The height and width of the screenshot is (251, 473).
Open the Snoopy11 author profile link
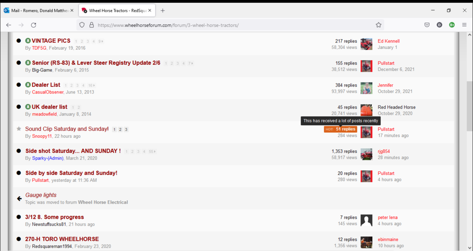coord(42,136)
